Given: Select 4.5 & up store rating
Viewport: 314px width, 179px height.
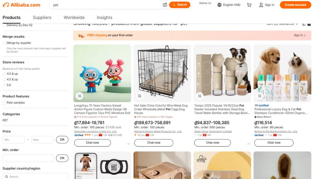Looking at the screenshot, I should click(4, 79).
